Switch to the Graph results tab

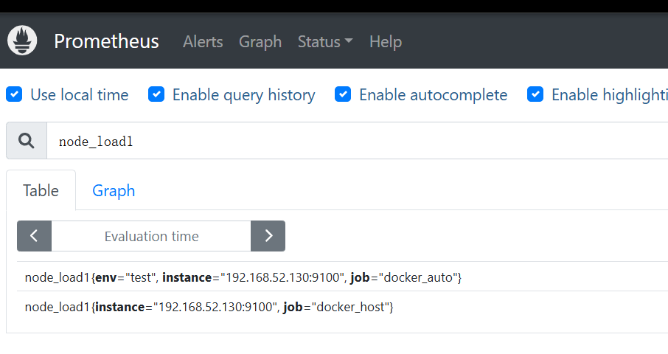coord(114,190)
